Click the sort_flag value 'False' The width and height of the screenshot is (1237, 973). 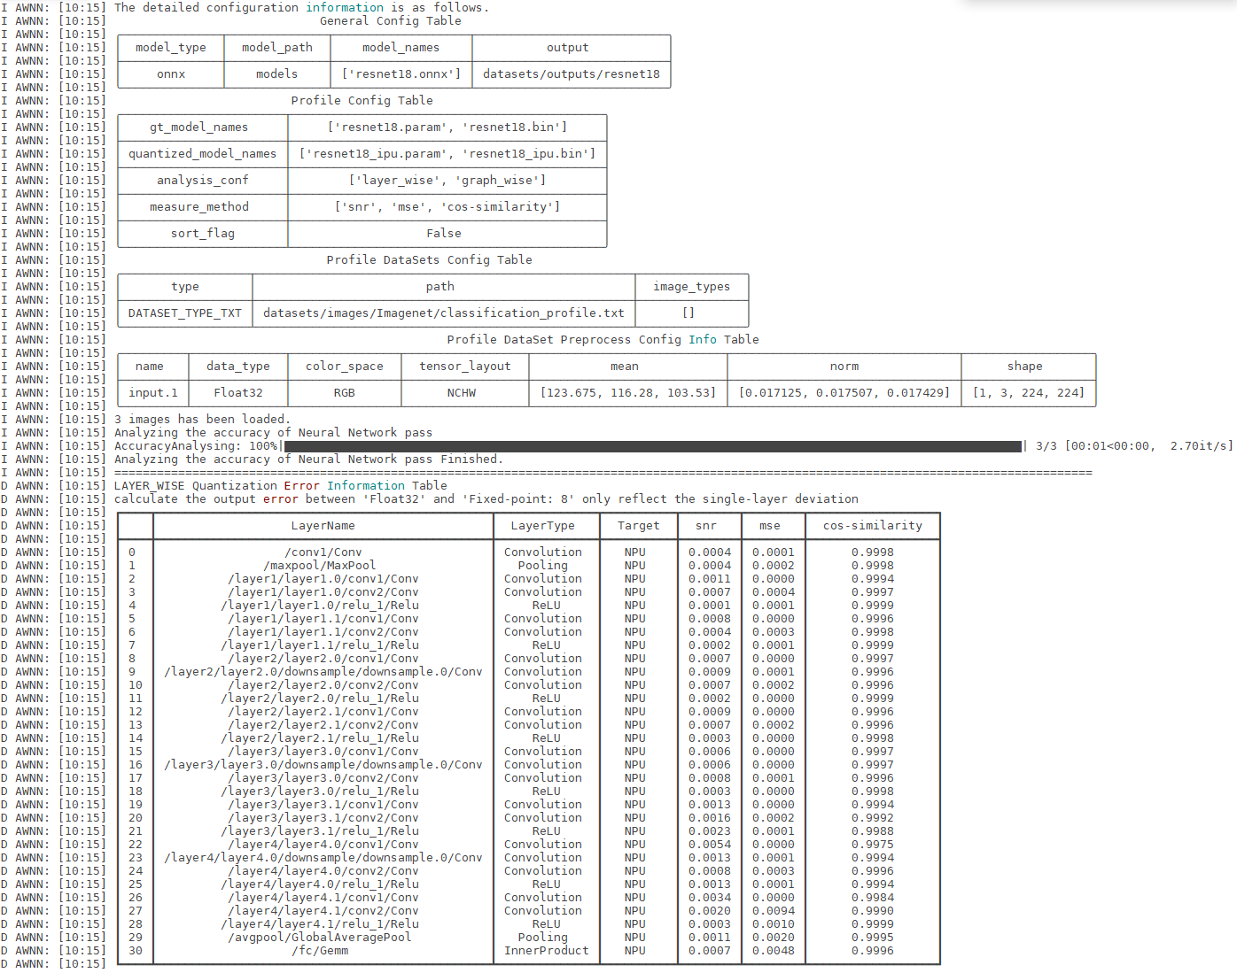coord(444,234)
